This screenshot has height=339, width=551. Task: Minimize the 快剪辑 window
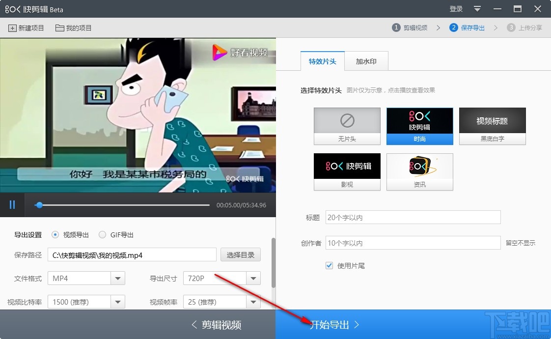(x=497, y=9)
